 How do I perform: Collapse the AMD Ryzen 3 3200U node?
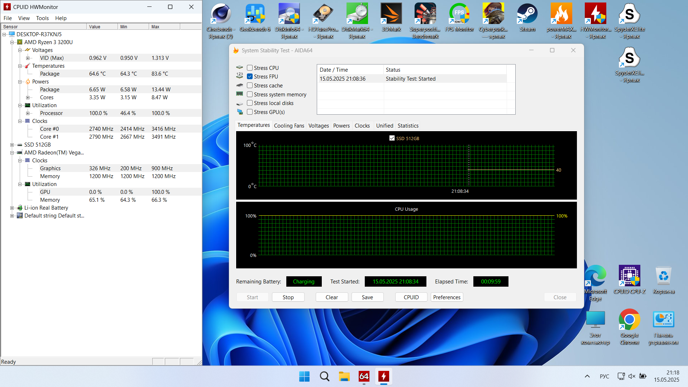[12, 42]
